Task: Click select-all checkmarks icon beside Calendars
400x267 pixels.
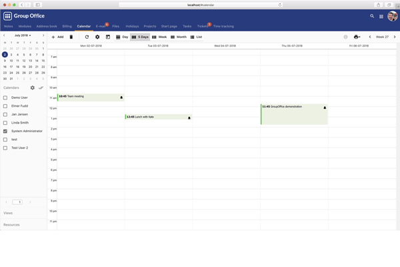Action: 41,88
